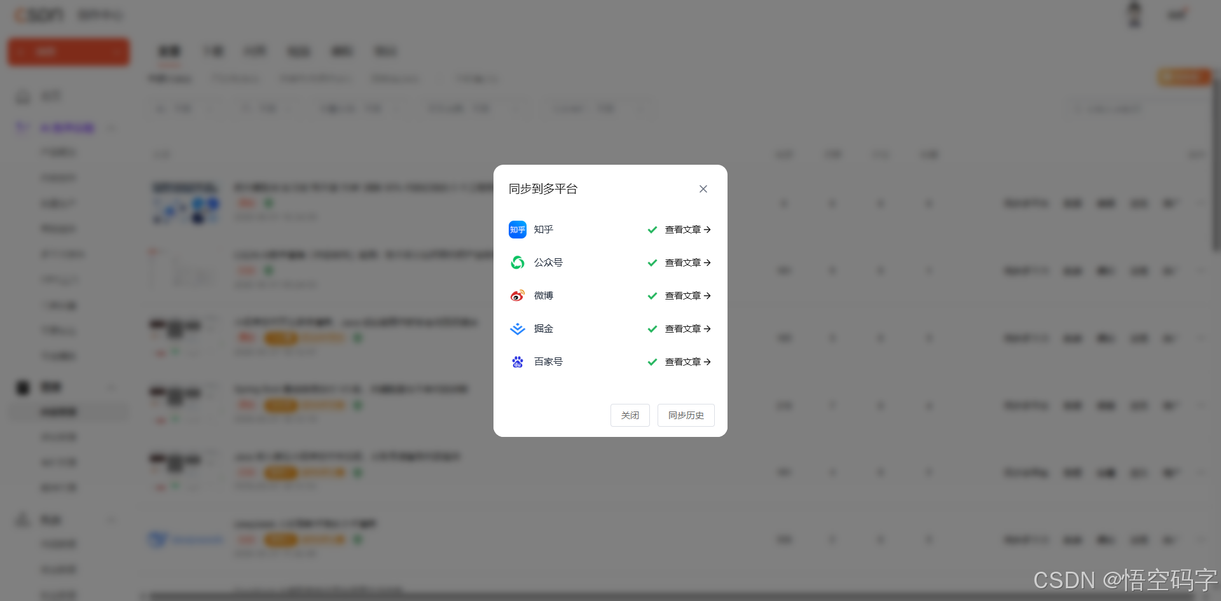Open 查看文章 link for 公众号
The image size is (1221, 601).
pyautogui.click(x=687, y=263)
